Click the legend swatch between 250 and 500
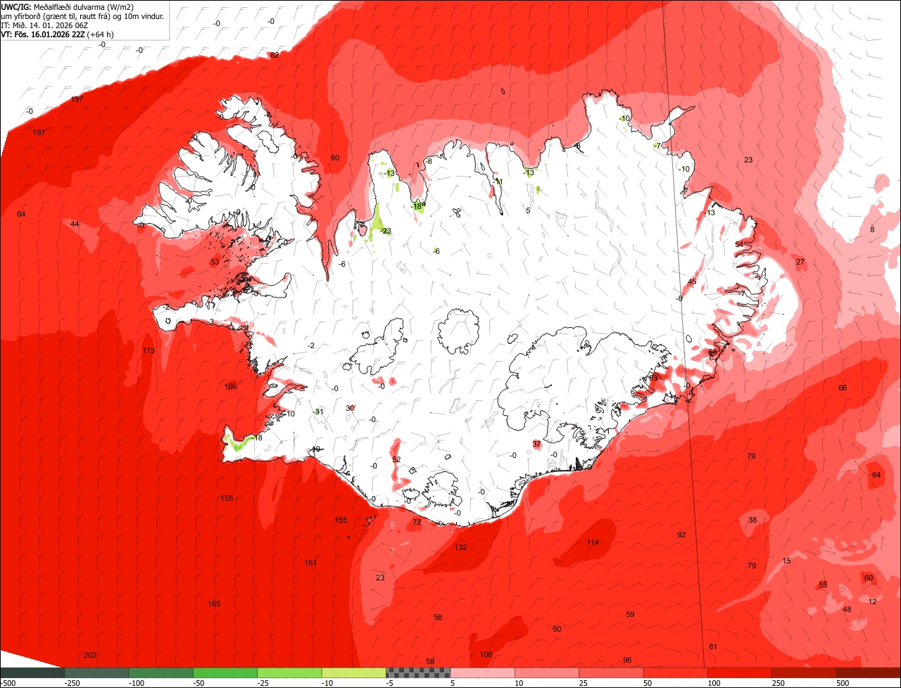The height and width of the screenshot is (688, 901). point(805,673)
